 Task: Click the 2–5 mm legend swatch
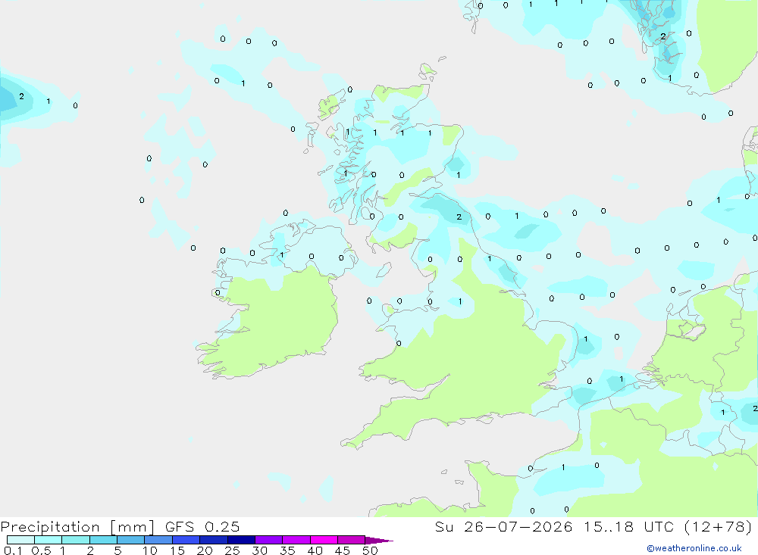pyautogui.click(x=103, y=540)
